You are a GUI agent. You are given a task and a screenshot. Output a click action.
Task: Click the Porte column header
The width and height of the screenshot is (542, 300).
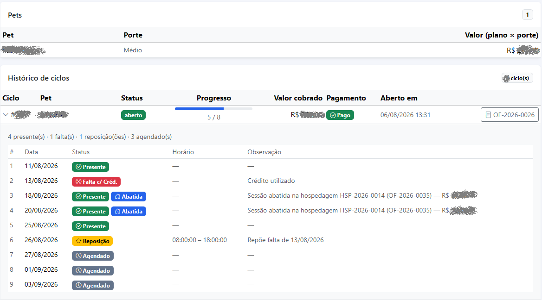(133, 35)
